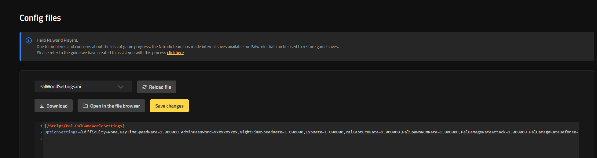Click the ExpRate=1.000000 setting text
This screenshot has height=158, width=597.
tap(324, 132)
